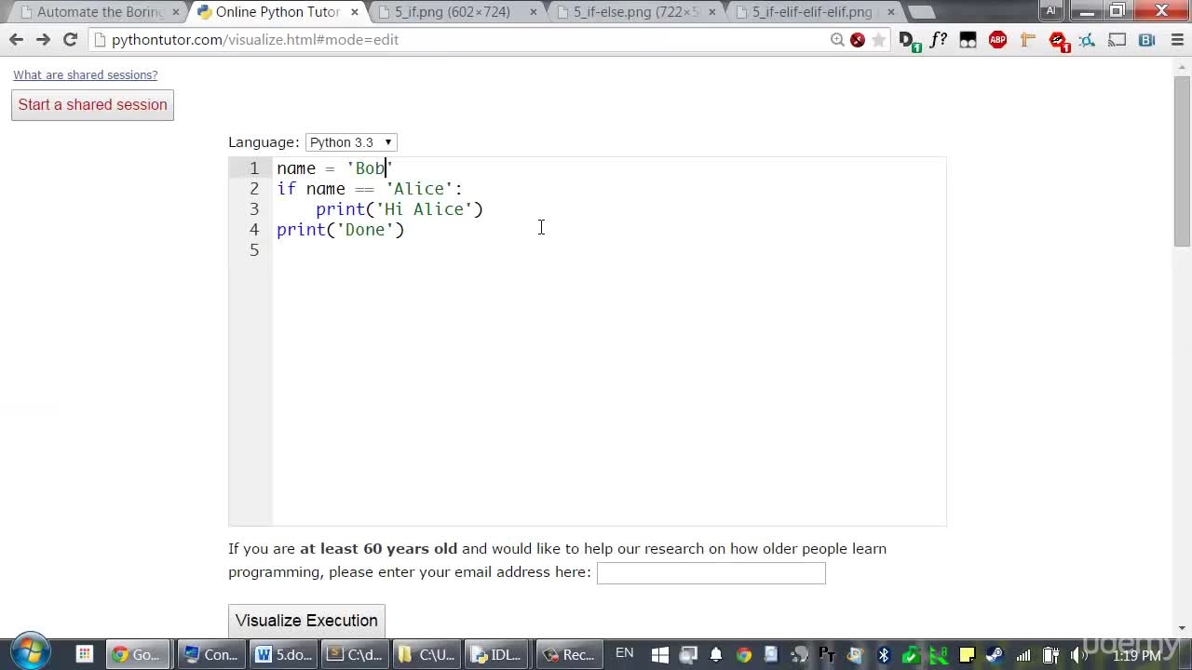1192x670 pixels.
Task: Close the Online Python Tutor tab
Action: coord(354,12)
